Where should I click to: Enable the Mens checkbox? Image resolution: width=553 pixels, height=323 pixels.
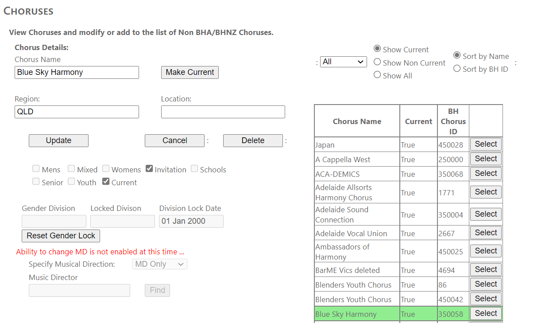click(36, 169)
